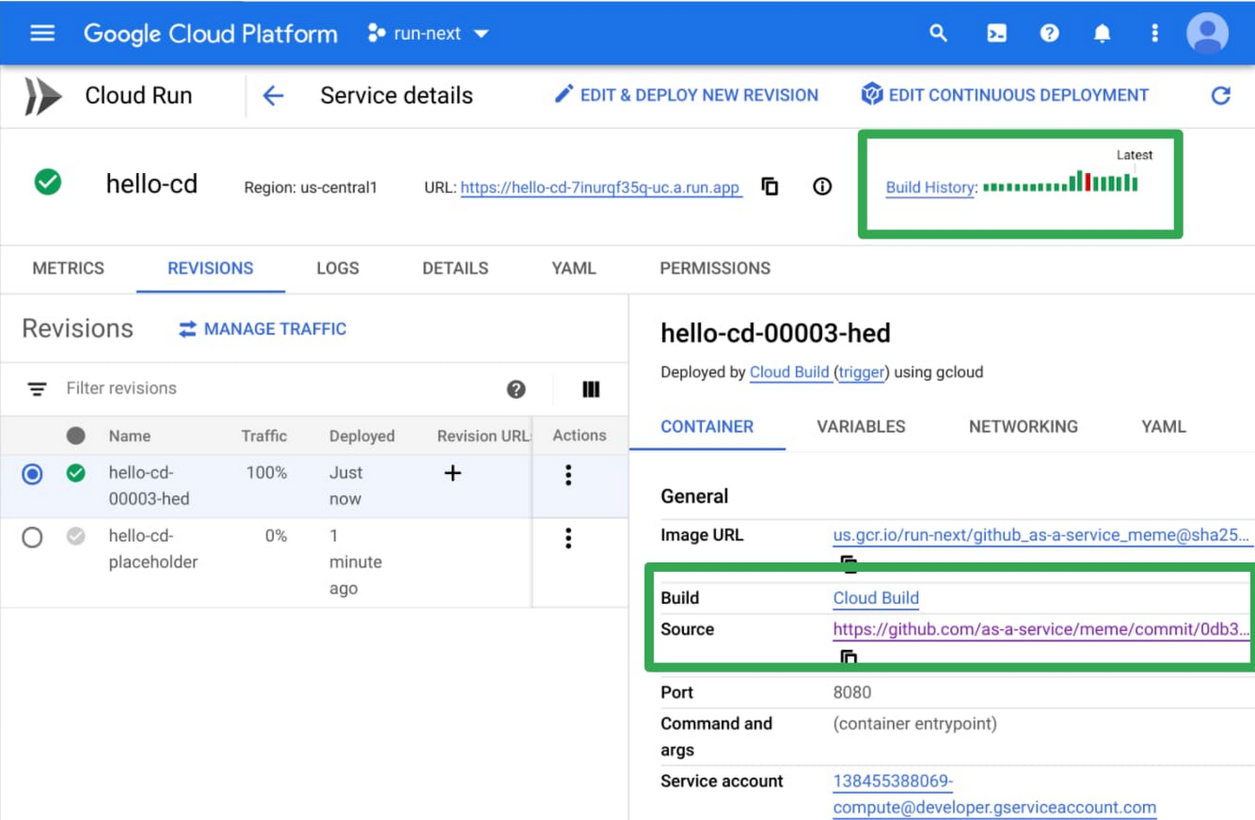Open the help question mark icon
This screenshot has width=1255, height=820.
tap(1049, 33)
